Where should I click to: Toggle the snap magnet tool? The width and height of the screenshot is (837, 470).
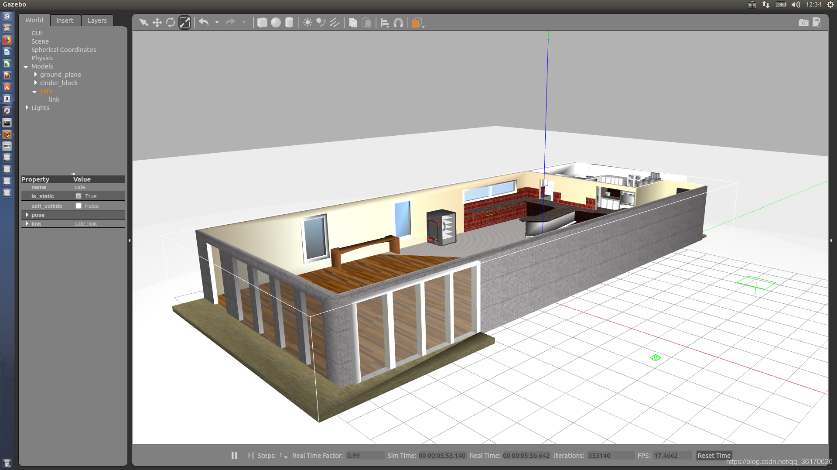[x=398, y=23]
